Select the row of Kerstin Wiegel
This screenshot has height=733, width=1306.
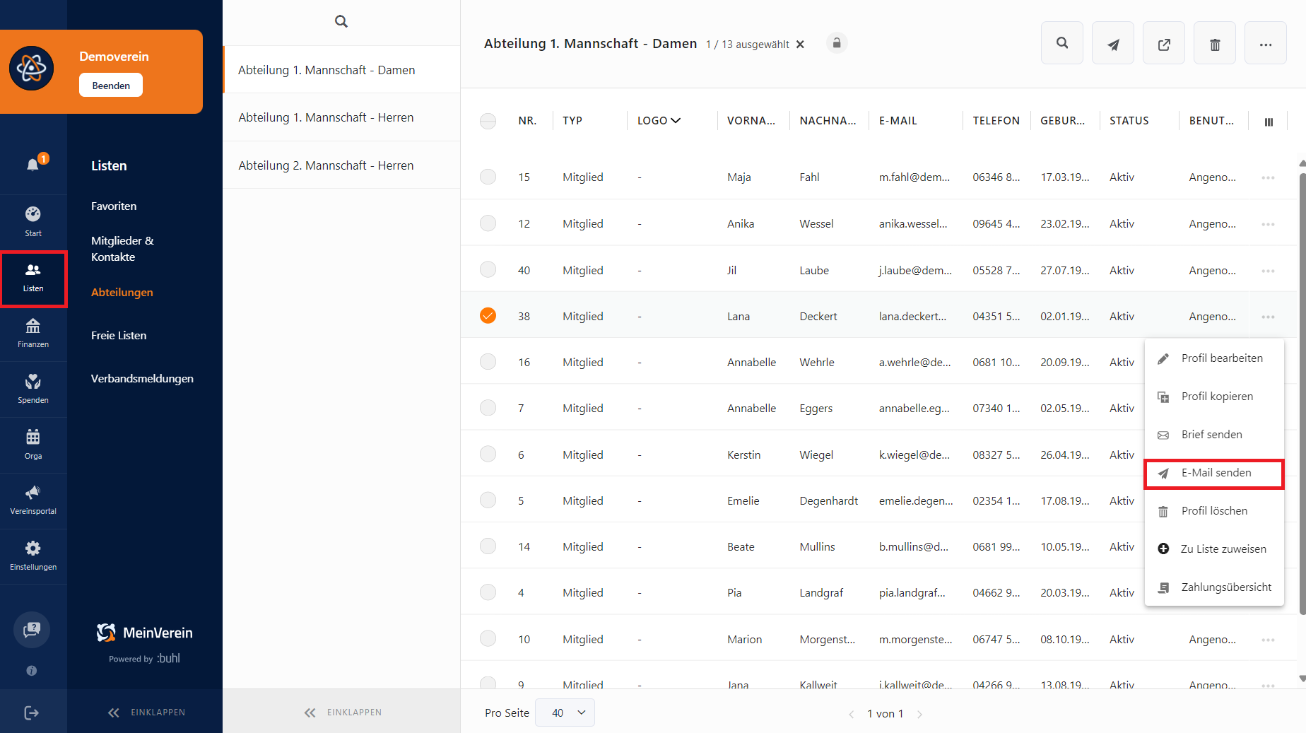coord(488,454)
